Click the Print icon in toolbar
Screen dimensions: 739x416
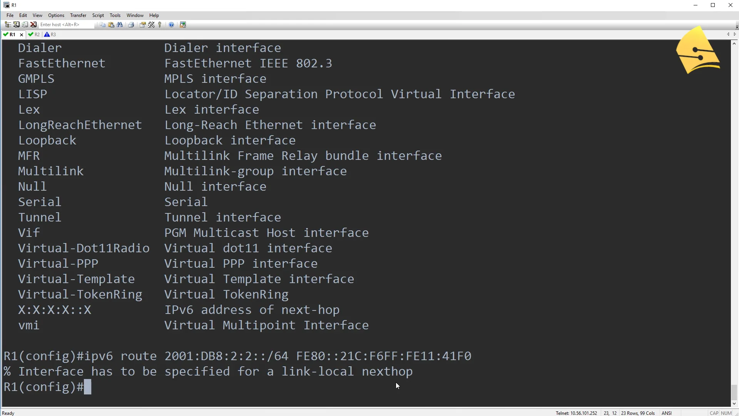pyautogui.click(x=131, y=25)
